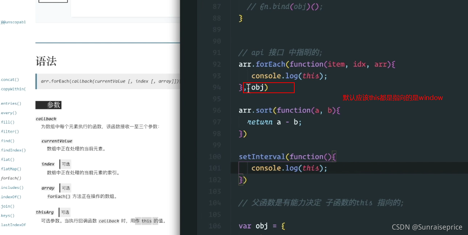This screenshot has height=235, width=468.
Task: Open the fill() method link
Action: point(8,122)
